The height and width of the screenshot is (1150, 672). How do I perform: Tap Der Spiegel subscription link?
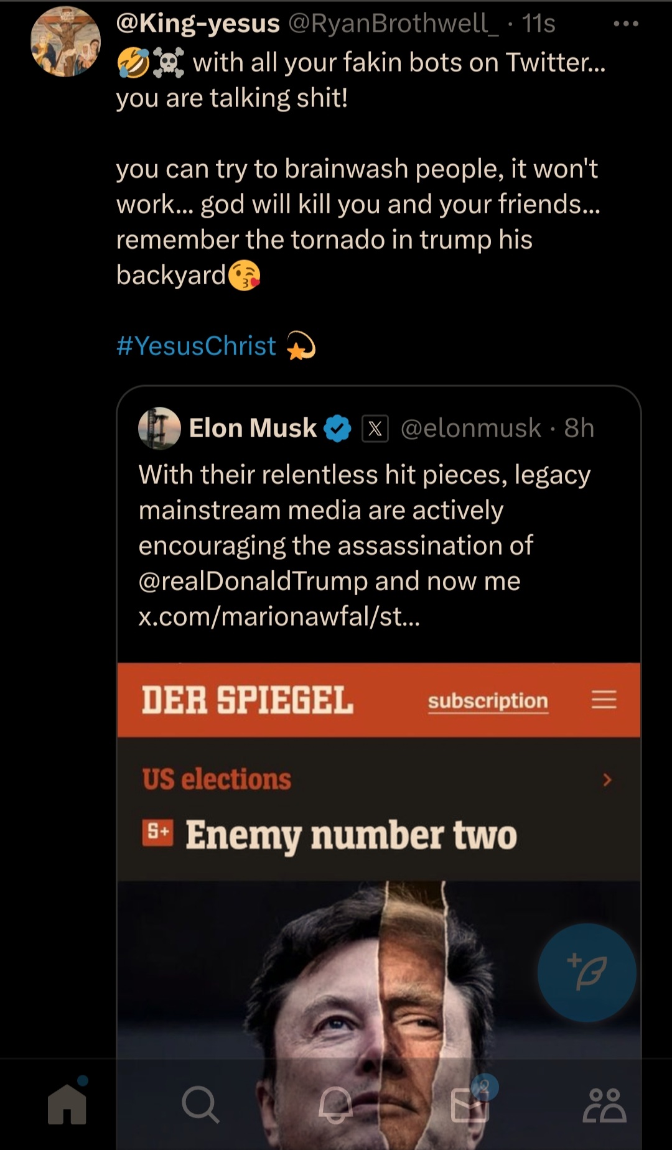pos(488,701)
